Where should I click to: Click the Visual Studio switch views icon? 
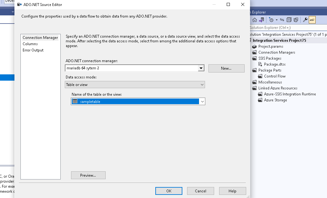pos(261,20)
